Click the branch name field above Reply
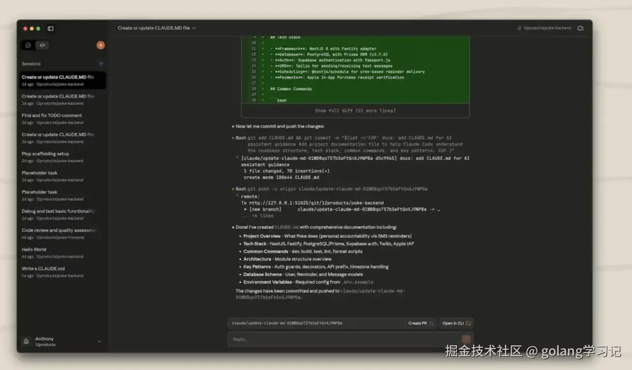The height and width of the screenshot is (370, 632). 316,323
